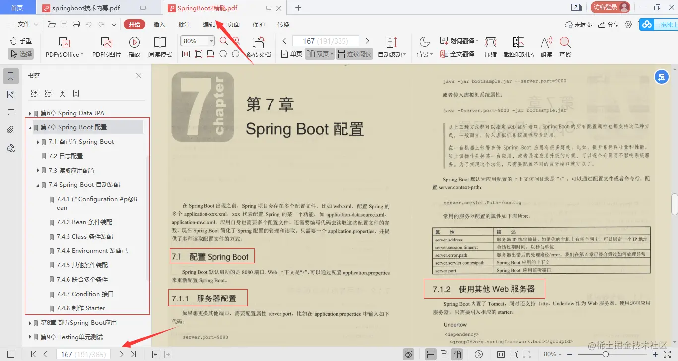The image size is (678, 361).
Task: Click 朗读 read aloud icon
Action: 546,47
